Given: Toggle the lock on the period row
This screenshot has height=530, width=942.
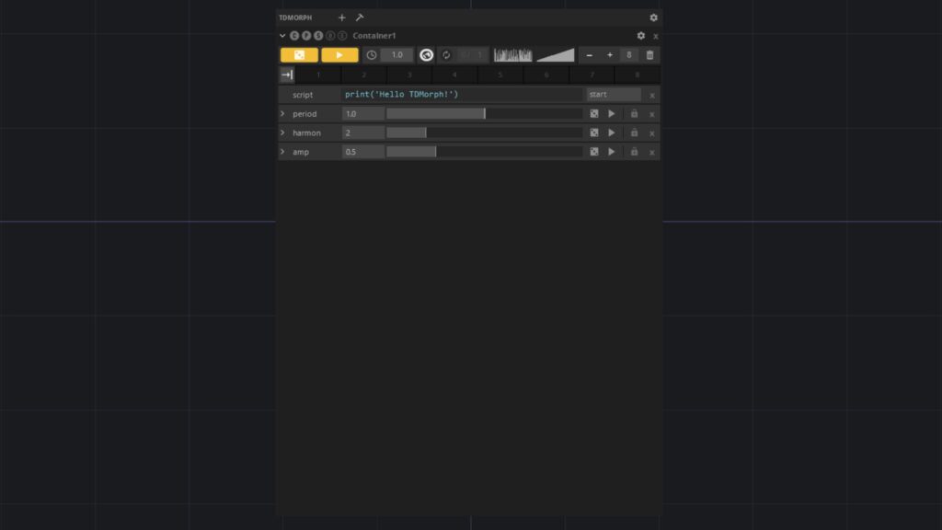Looking at the screenshot, I should (x=634, y=114).
